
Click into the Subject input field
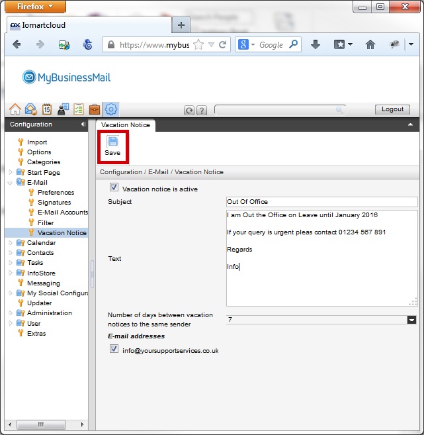coord(321,202)
